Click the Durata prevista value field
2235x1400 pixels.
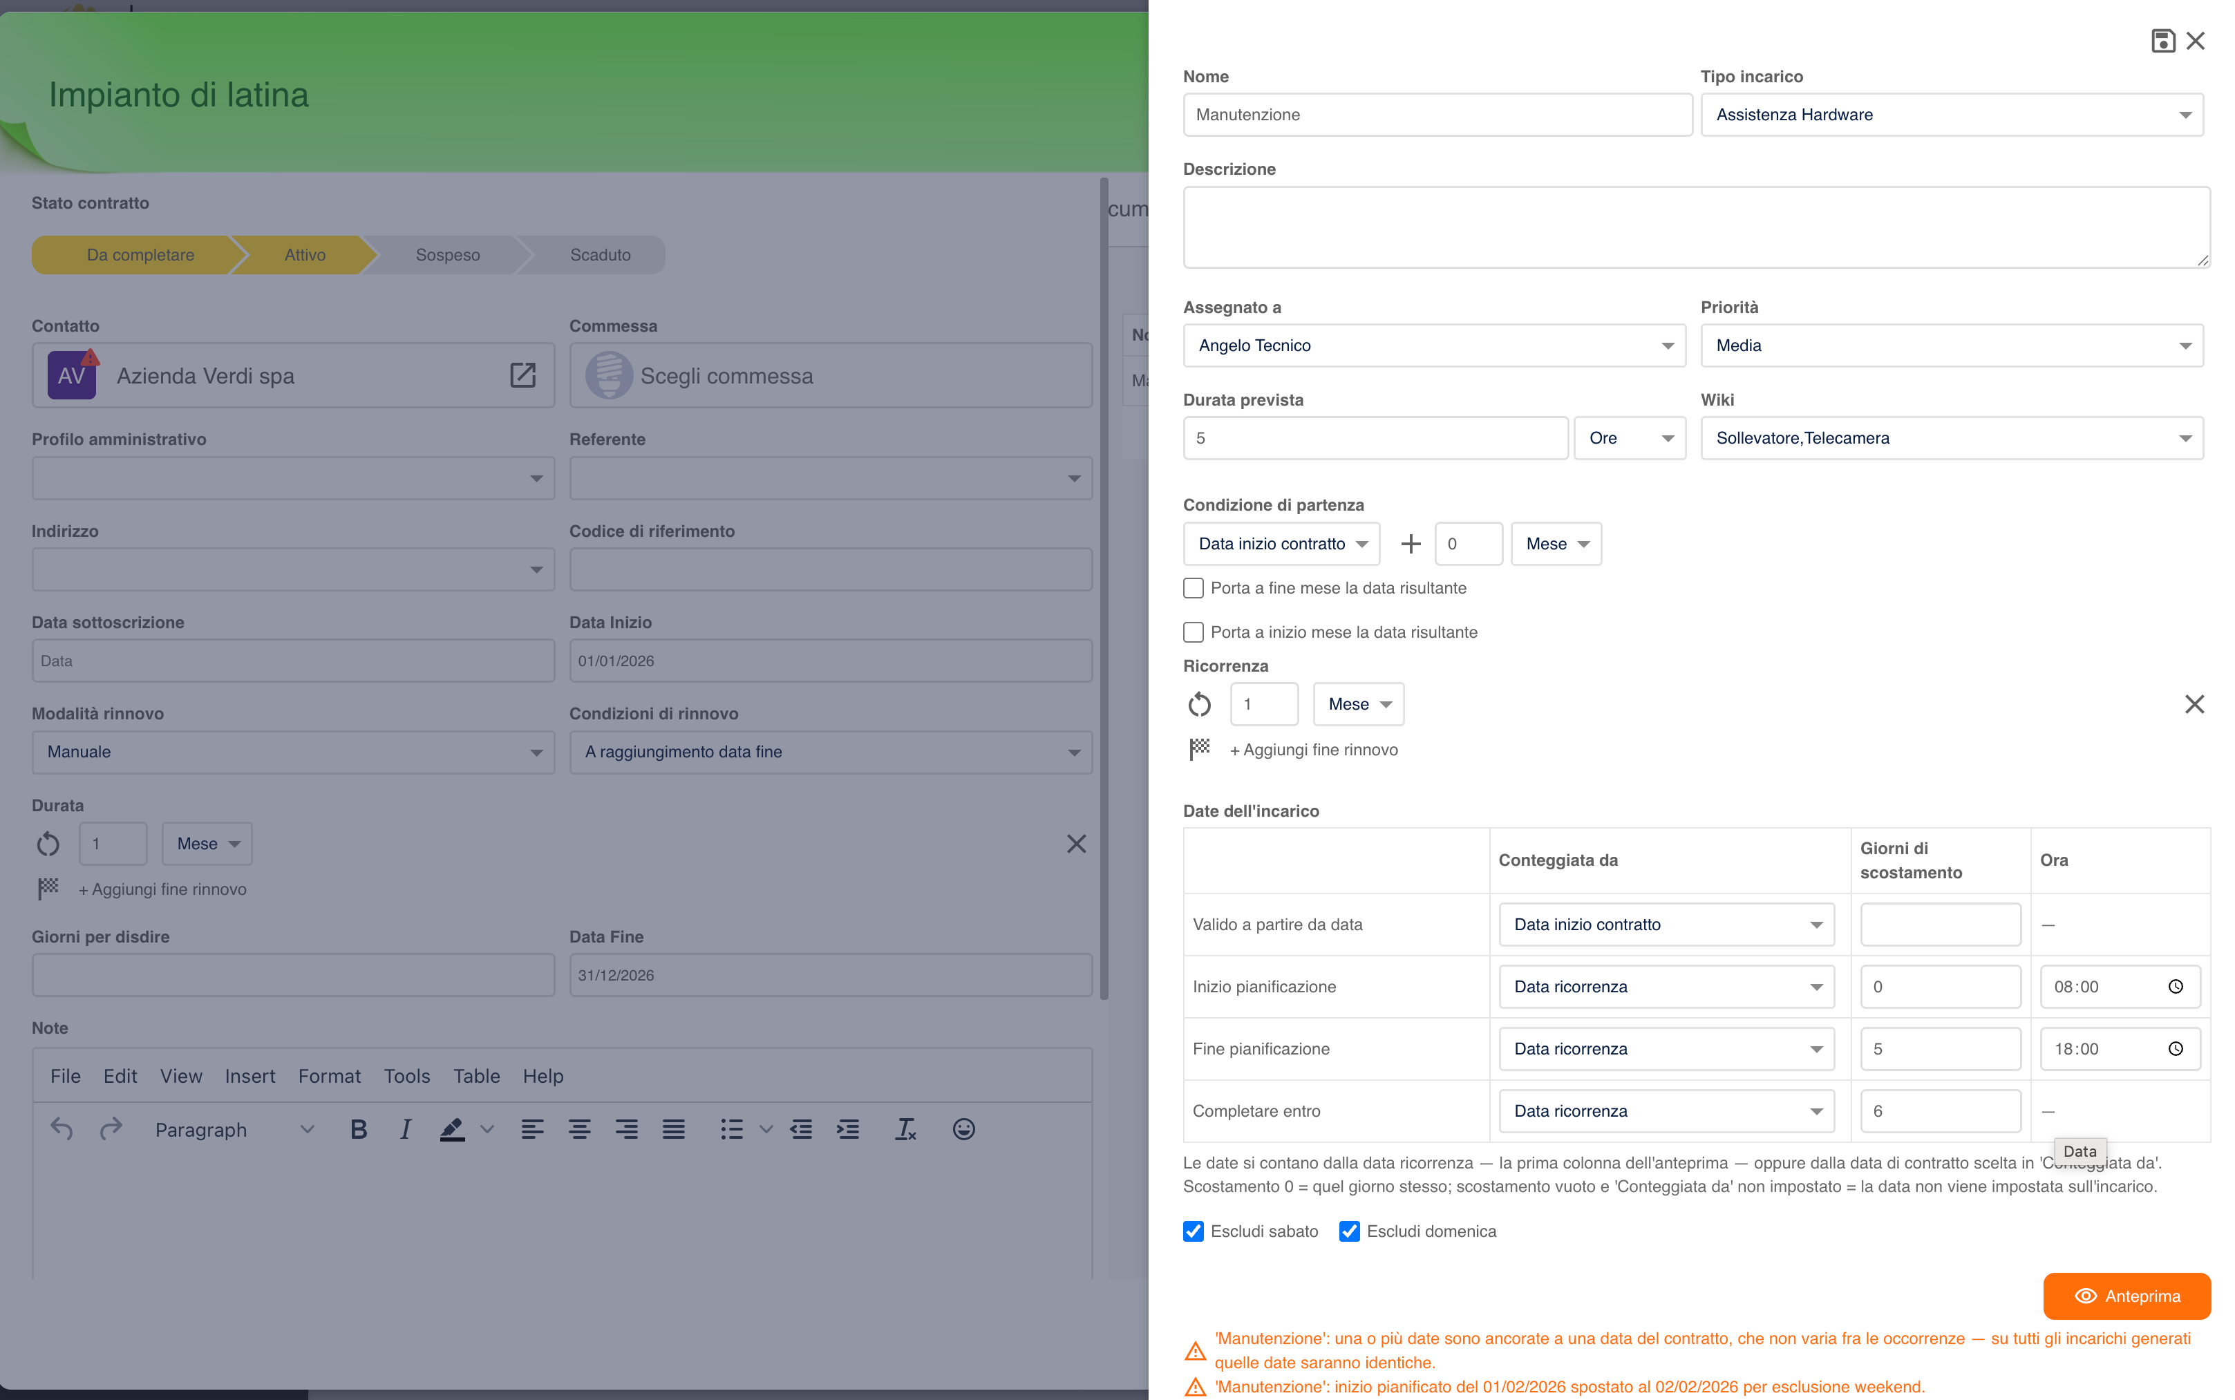coord(1376,438)
